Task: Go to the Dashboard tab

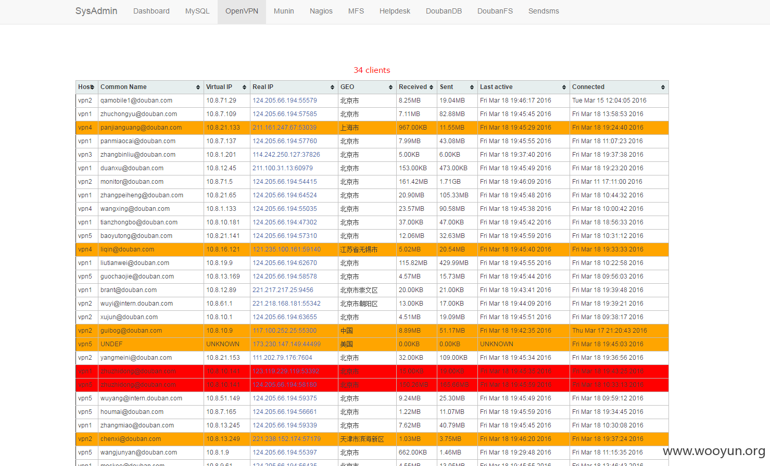Action: click(152, 11)
